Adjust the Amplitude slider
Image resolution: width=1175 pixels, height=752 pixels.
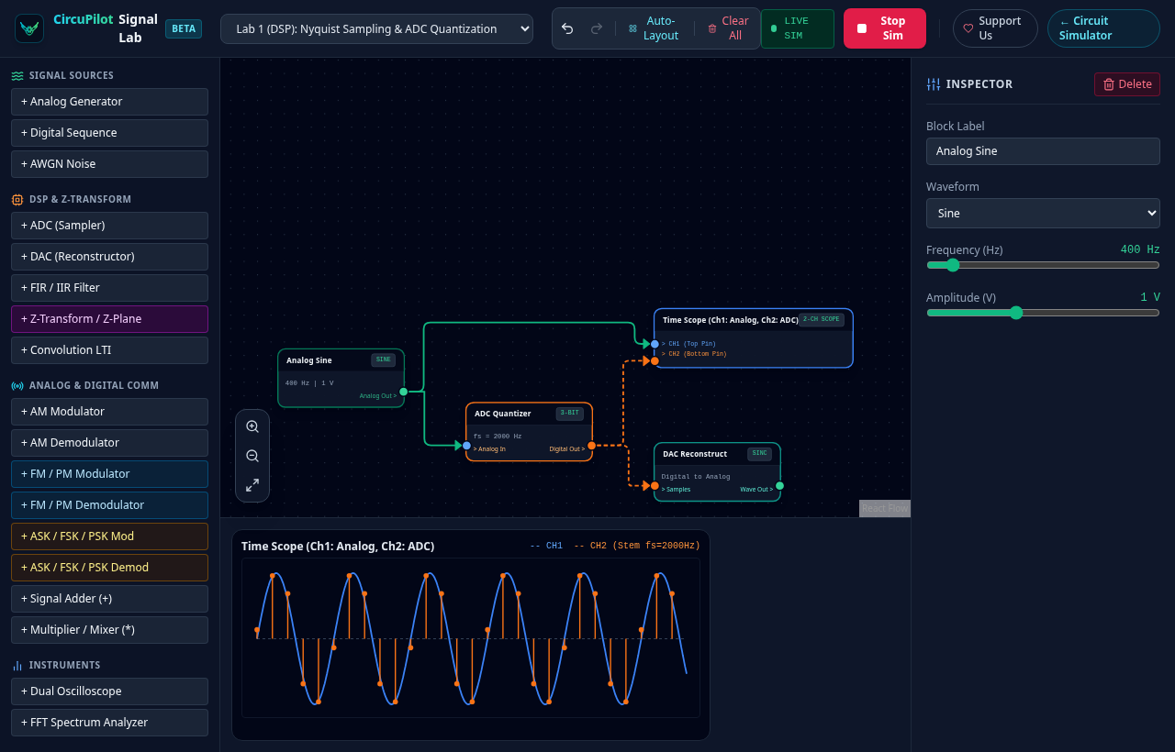[1043, 313]
